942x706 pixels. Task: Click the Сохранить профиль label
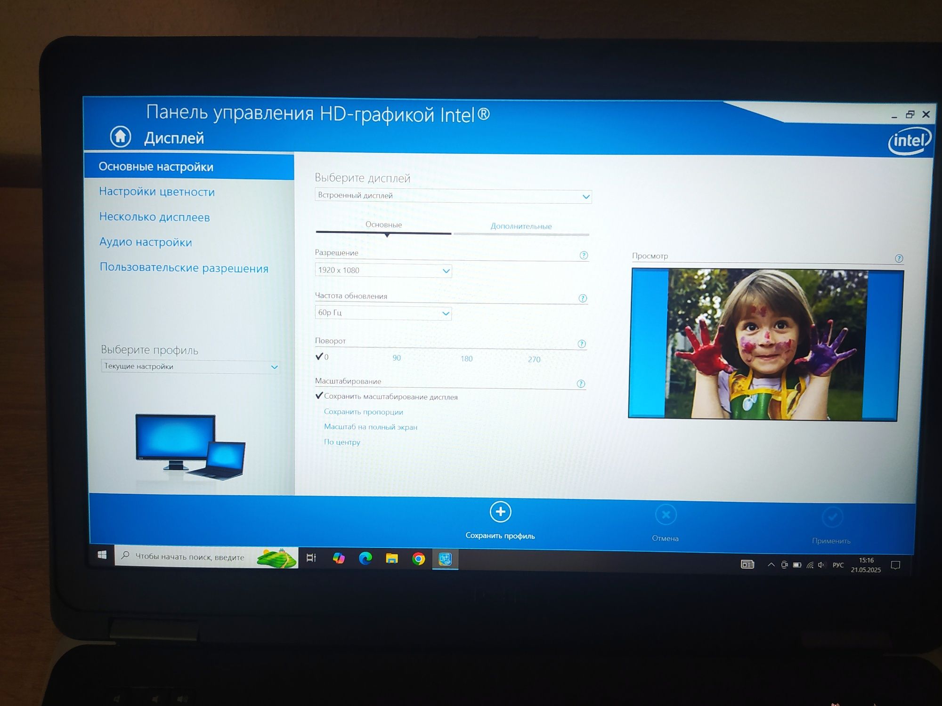(500, 536)
